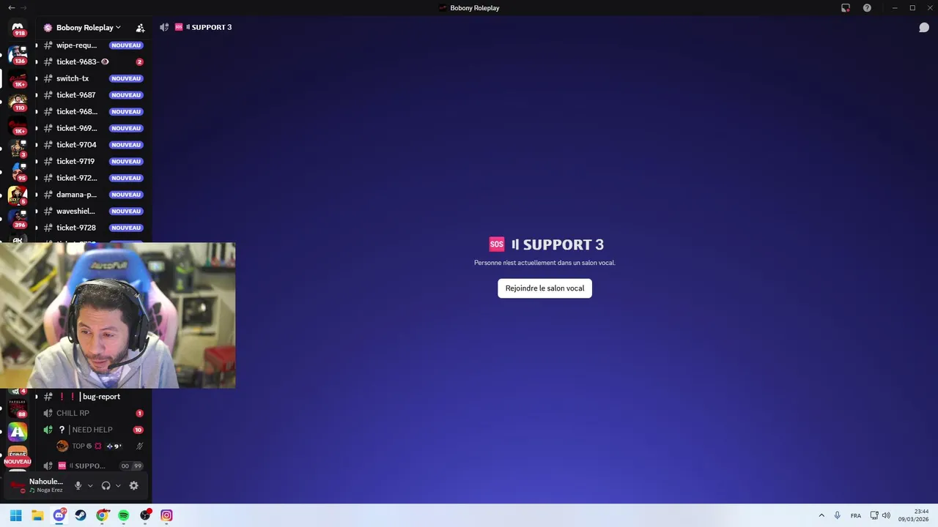The width and height of the screenshot is (938, 527).
Task: Click the FRA language indicator
Action: tap(856, 516)
